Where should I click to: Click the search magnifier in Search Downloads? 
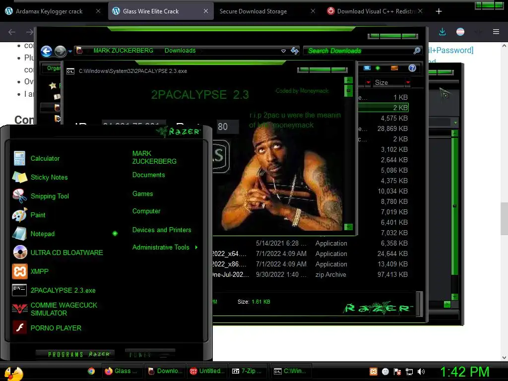[417, 51]
